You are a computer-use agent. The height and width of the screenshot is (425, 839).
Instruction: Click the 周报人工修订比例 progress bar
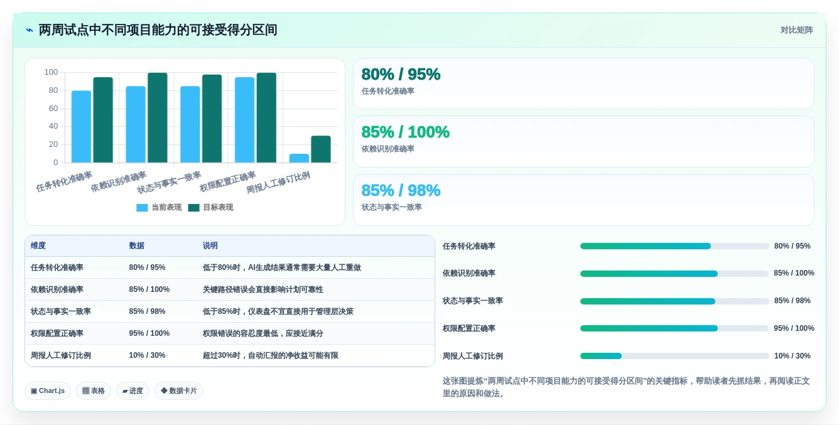tap(674, 356)
